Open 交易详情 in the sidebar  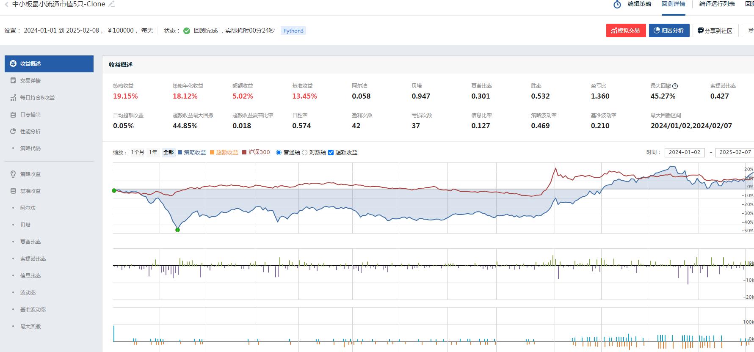(x=30, y=81)
